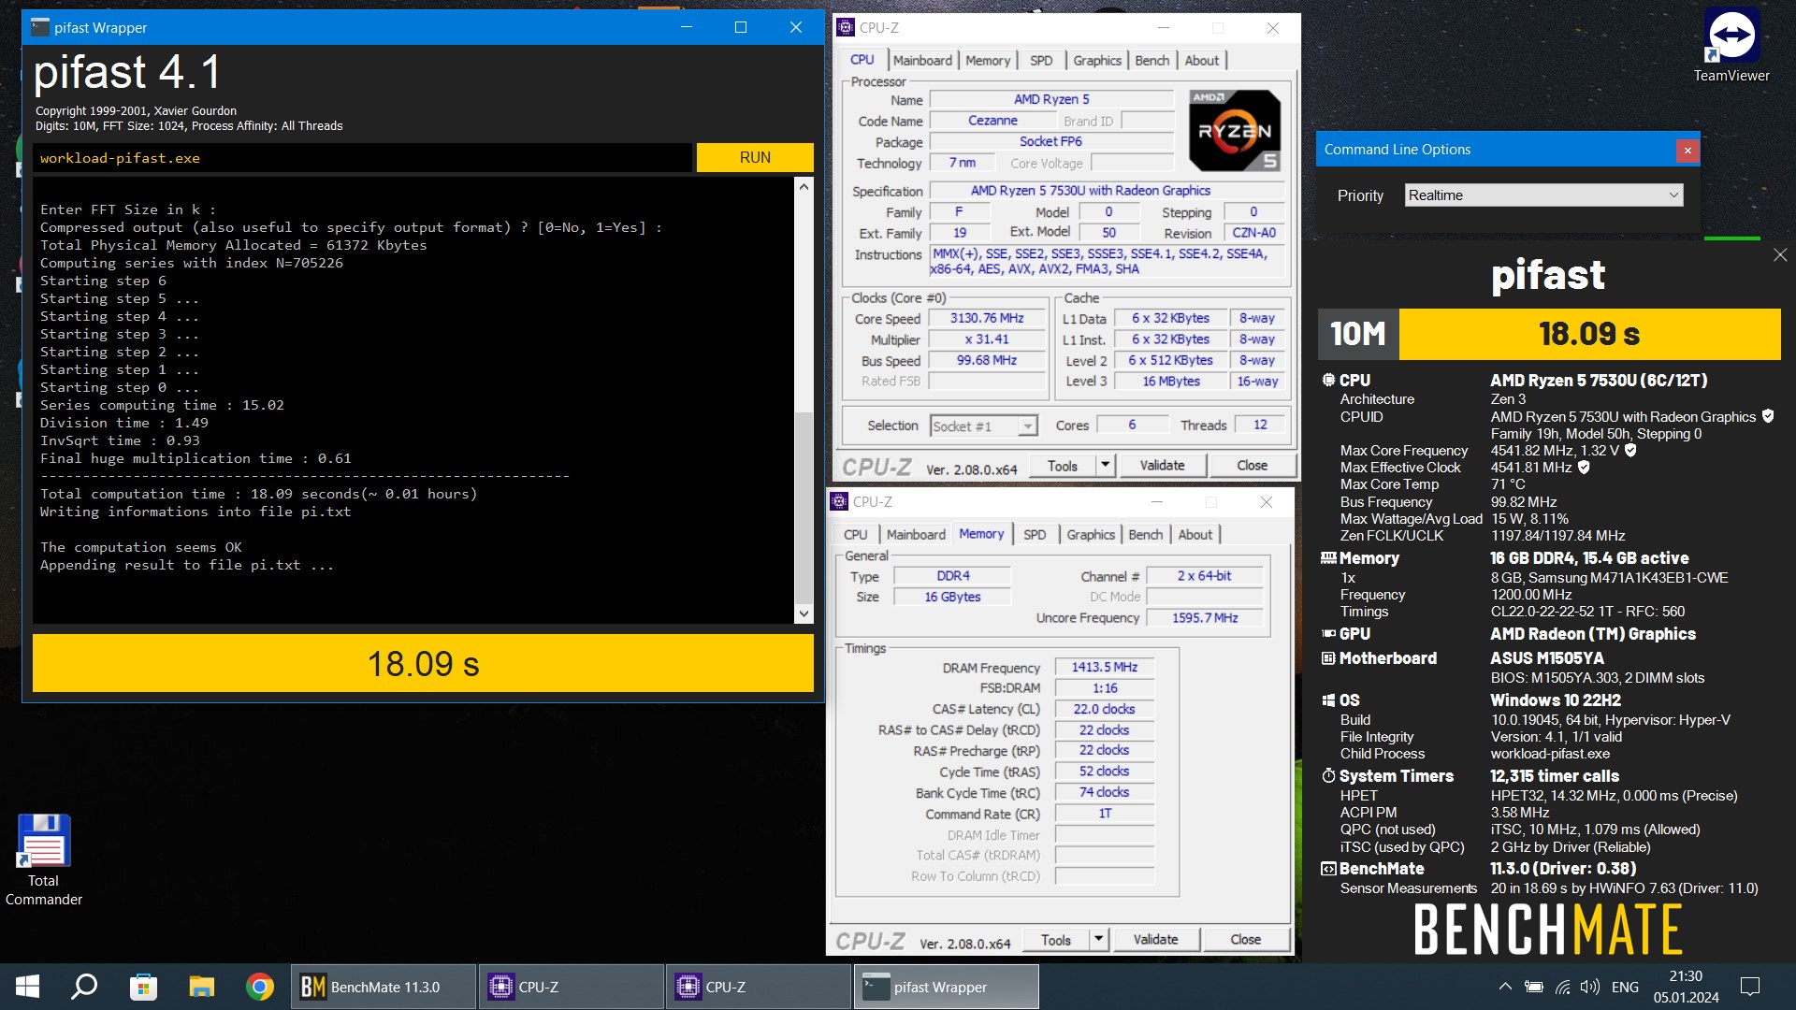Select About tab in lower CPU-Z window
This screenshot has height=1010, width=1796.
tap(1195, 534)
